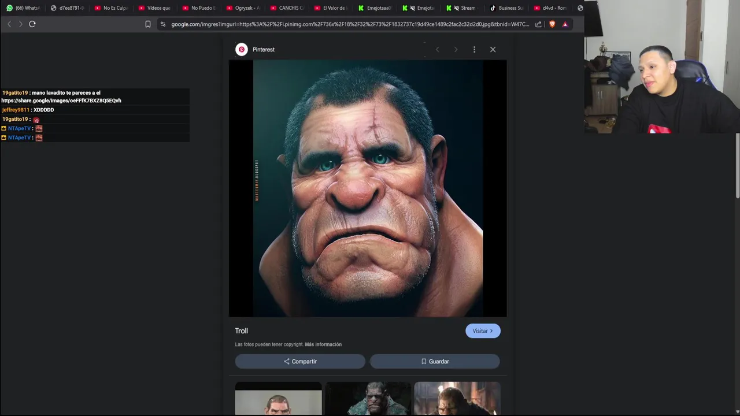Switch to the muted Emejota Kick tab
740x416 pixels.
pyautogui.click(x=419, y=8)
